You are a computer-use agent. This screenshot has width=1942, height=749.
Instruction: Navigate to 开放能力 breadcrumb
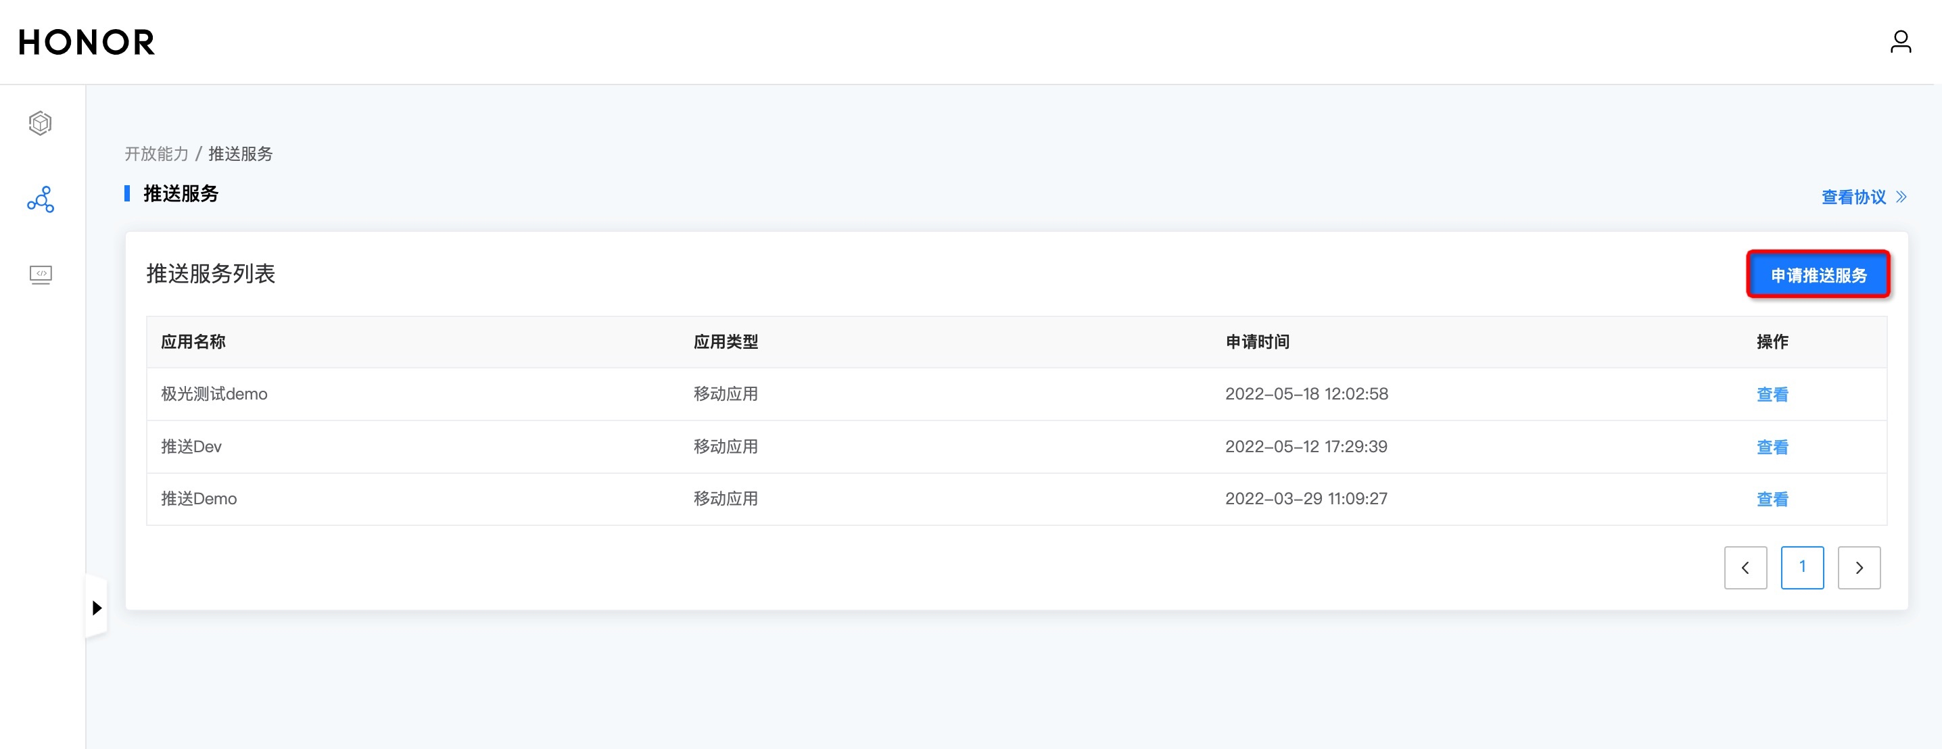(x=156, y=153)
